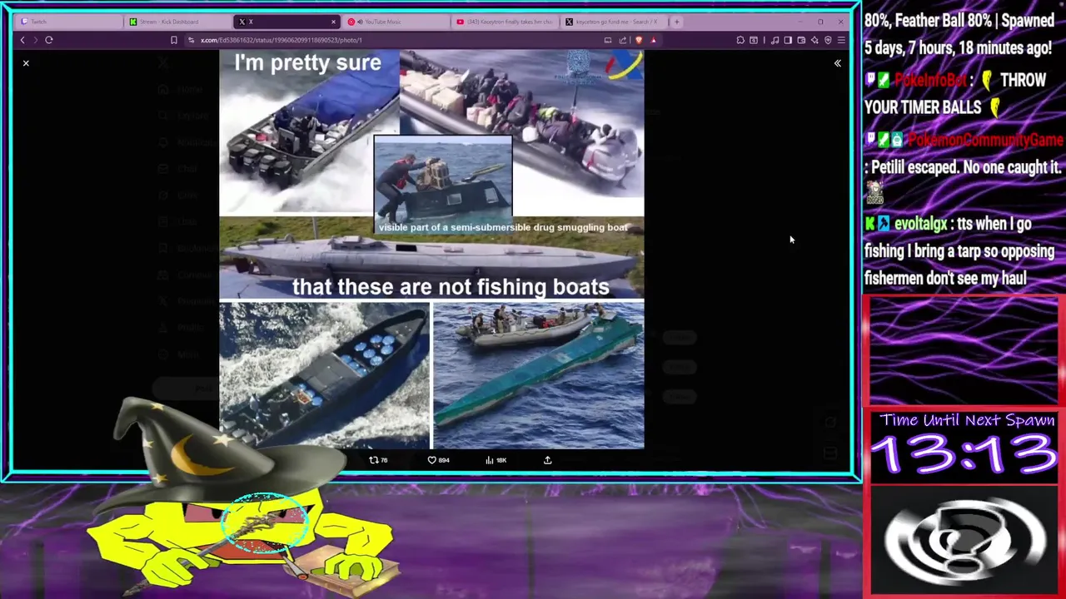Viewport: 1066px width, 599px height.
Task: Click the 'Time Until Next Spawn' label
Action: 966,420
